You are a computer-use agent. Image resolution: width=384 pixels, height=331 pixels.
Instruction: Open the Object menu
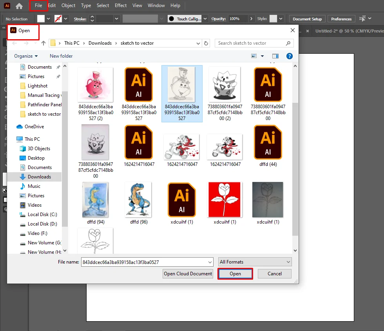point(68,5)
